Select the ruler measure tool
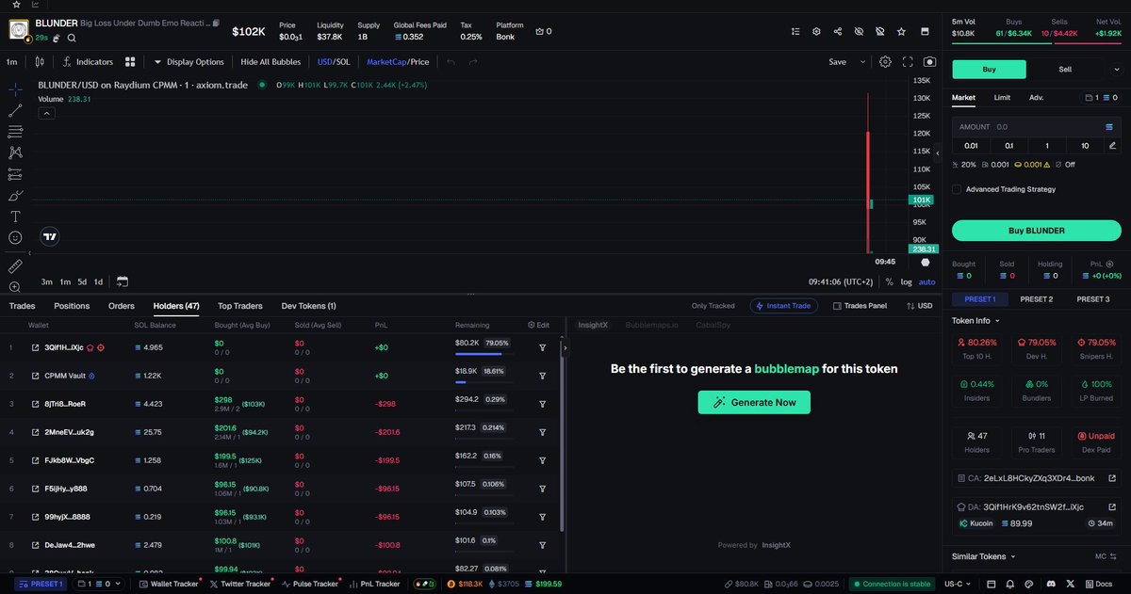1131x594 pixels. pyautogui.click(x=16, y=266)
